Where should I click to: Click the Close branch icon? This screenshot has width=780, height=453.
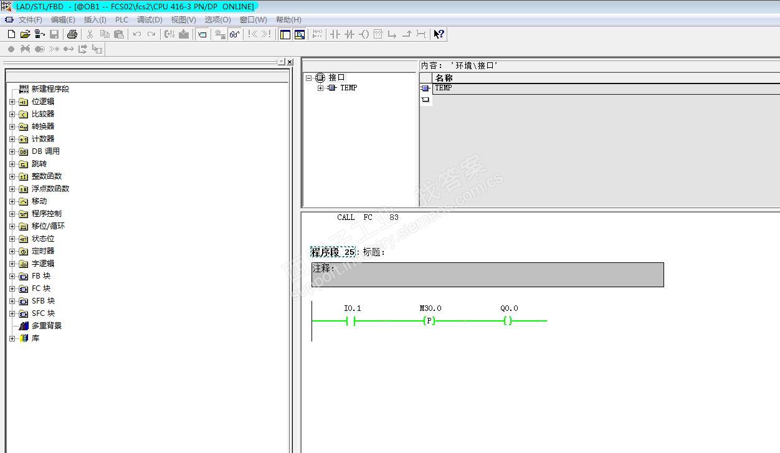pos(407,34)
